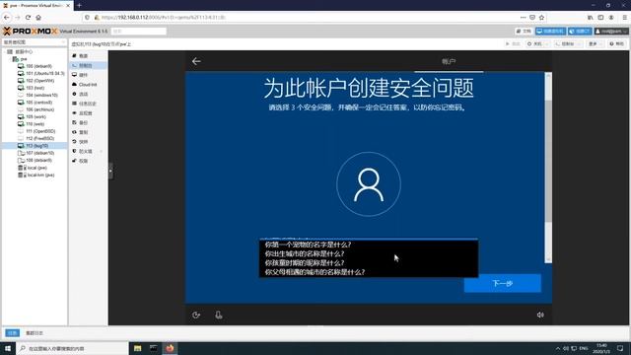
Task: Select VM 102 (OpenWrt) in tree
Action: (39, 81)
